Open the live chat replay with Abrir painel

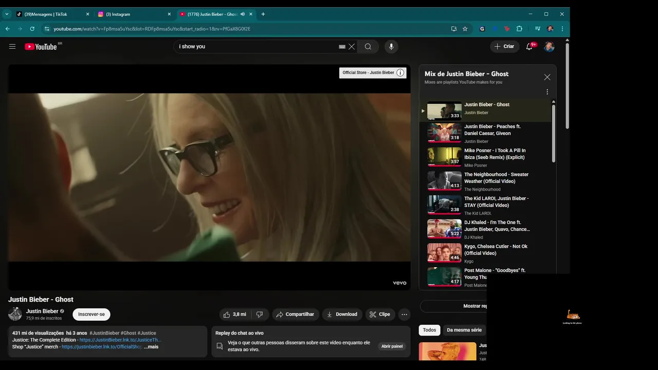click(392, 346)
